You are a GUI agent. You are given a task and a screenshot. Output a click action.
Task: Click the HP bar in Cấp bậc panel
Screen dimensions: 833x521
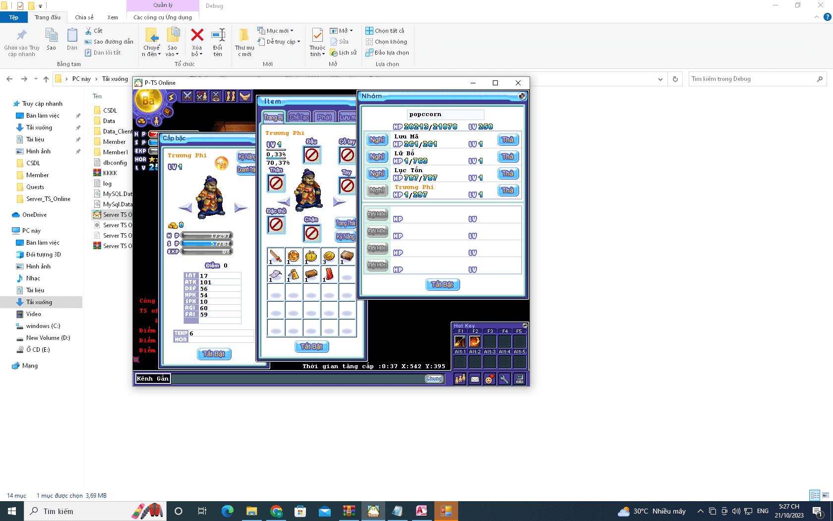207,236
